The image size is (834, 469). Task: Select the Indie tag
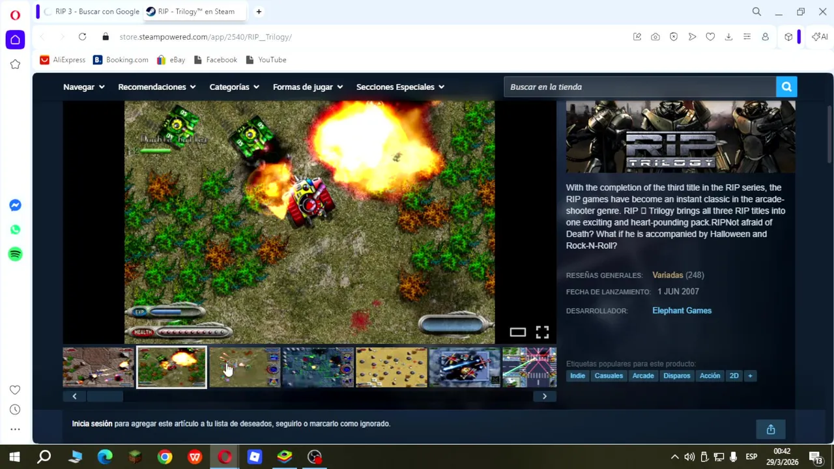click(577, 376)
